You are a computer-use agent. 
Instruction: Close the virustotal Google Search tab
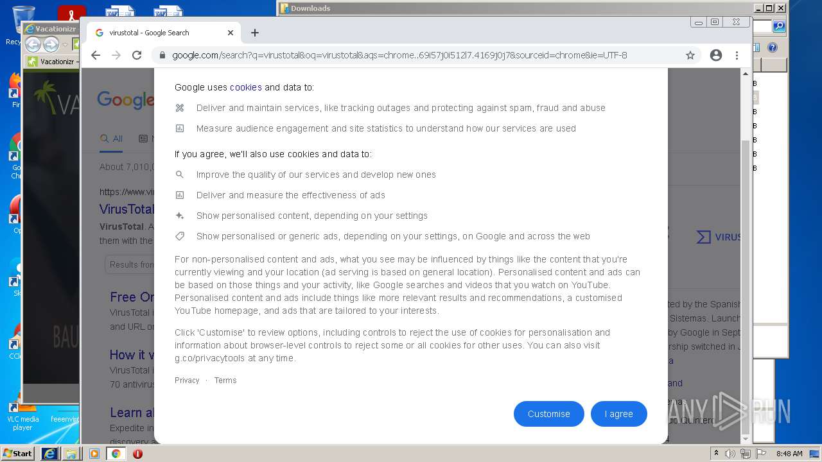(231, 33)
